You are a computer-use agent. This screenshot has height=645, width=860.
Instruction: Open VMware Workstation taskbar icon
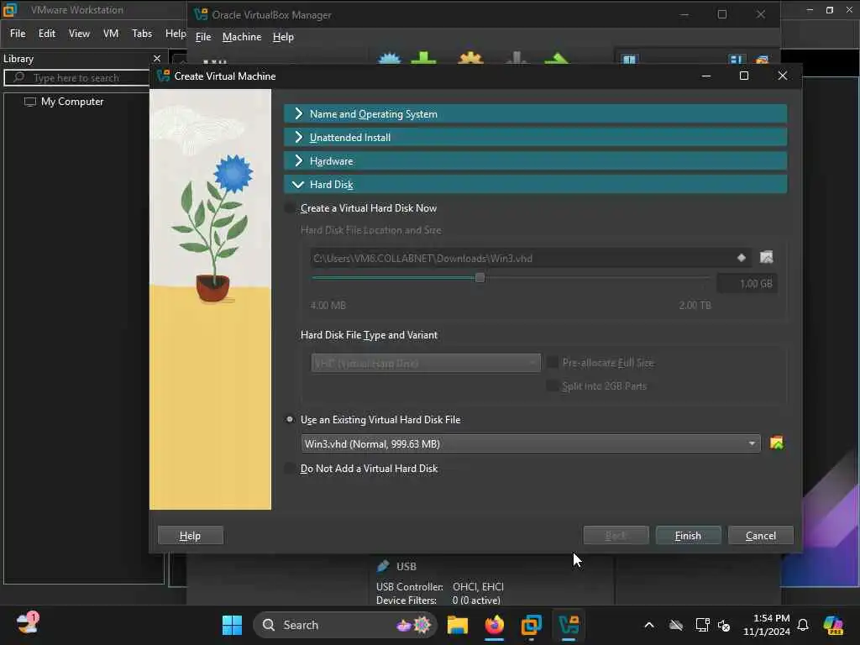coord(531,625)
